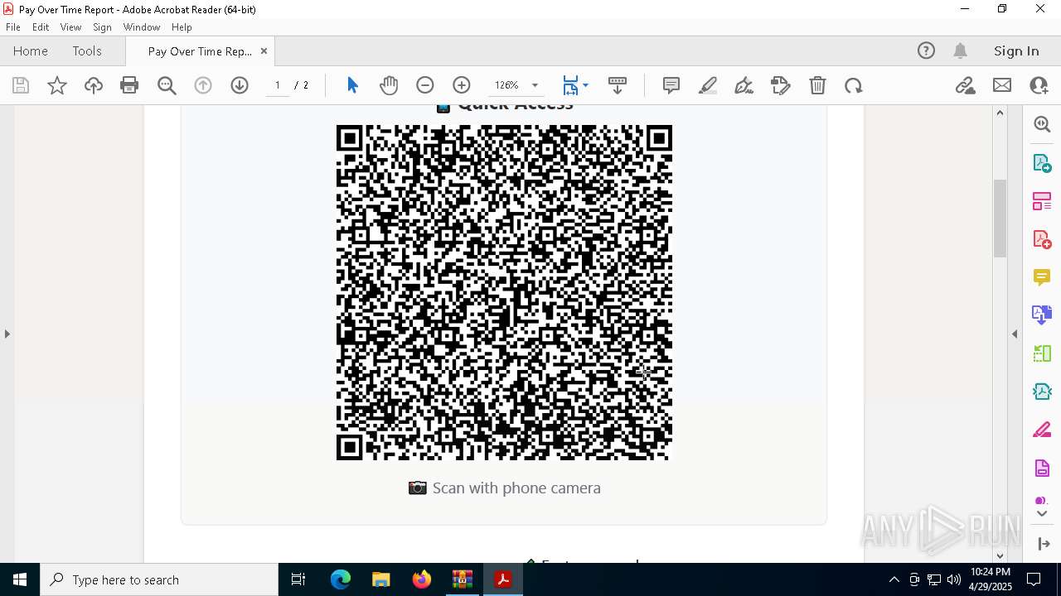Open Task View on taskbar

[298, 579]
